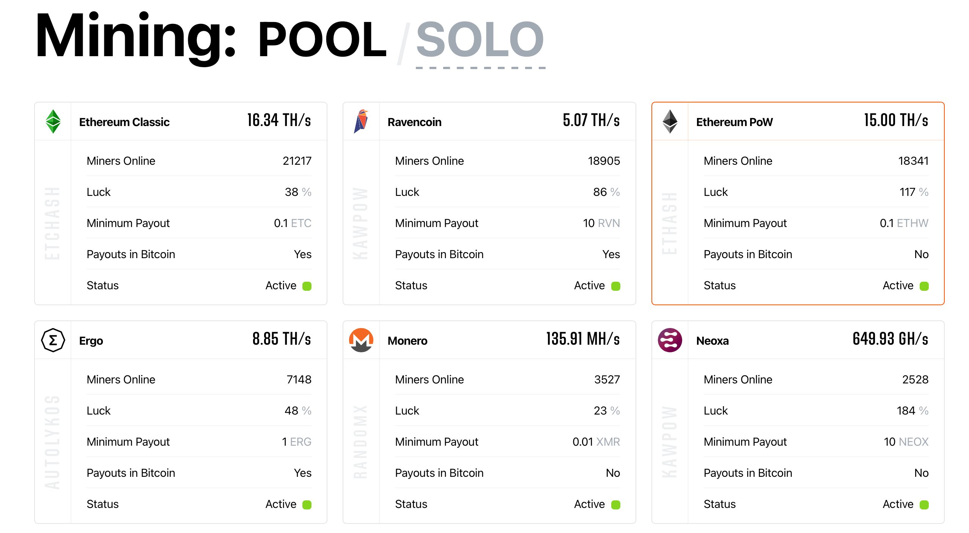Go to the Ergo pool page

[x=91, y=341]
